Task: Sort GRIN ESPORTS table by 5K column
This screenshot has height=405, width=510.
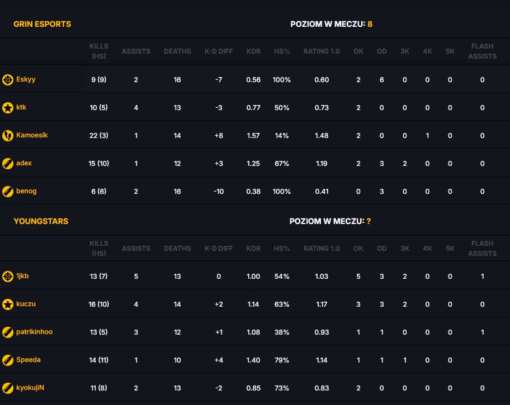Action: 450,51
